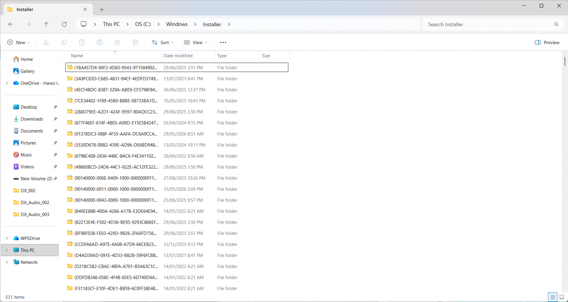Click the Delete trash icon
This screenshot has width=568, height=302.
tap(136, 43)
